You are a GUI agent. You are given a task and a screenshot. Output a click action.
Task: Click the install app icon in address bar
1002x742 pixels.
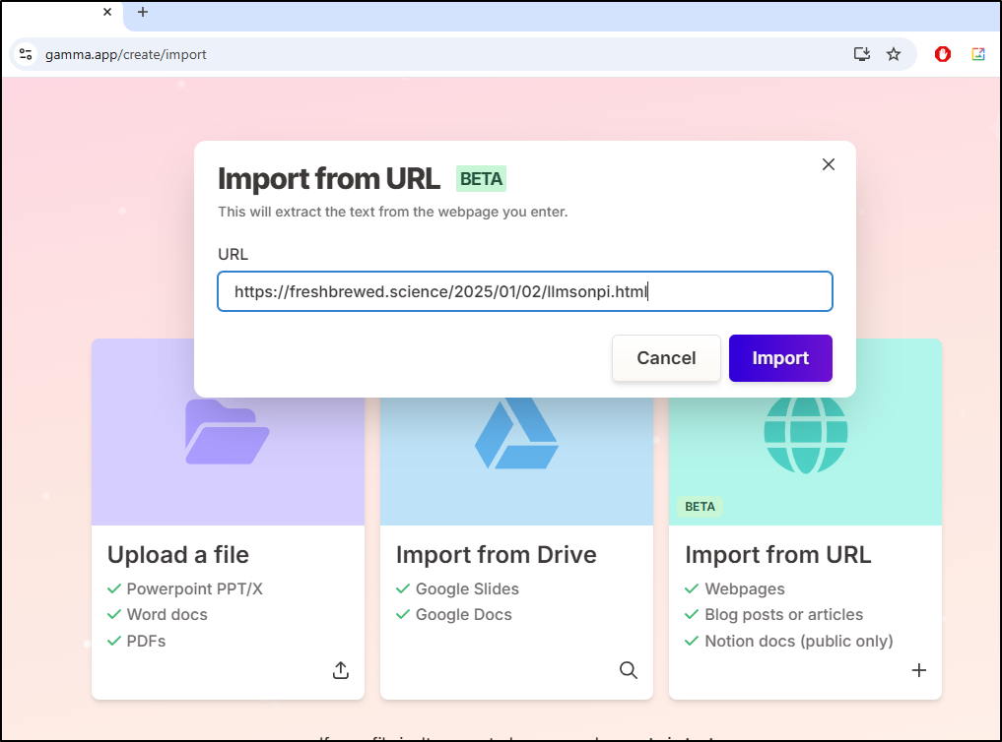point(862,54)
